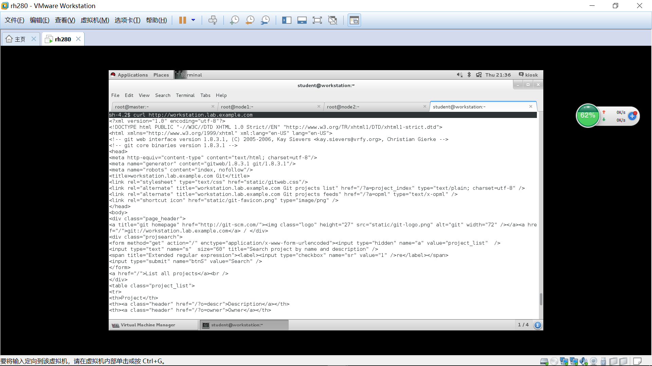Expand the kiosk user menu
Image resolution: width=652 pixels, height=366 pixels.
pyautogui.click(x=528, y=75)
